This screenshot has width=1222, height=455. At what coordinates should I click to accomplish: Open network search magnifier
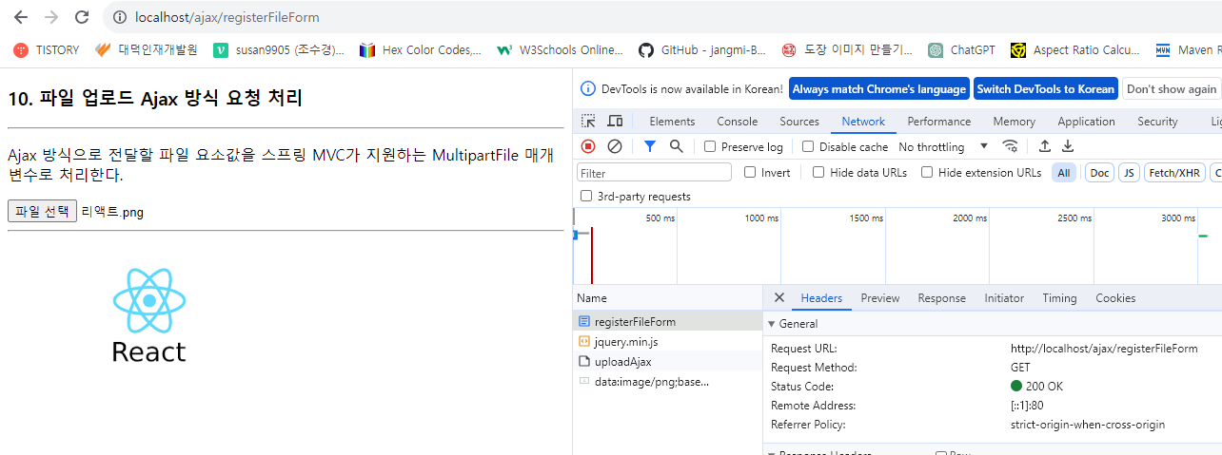(x=676, y=146)
